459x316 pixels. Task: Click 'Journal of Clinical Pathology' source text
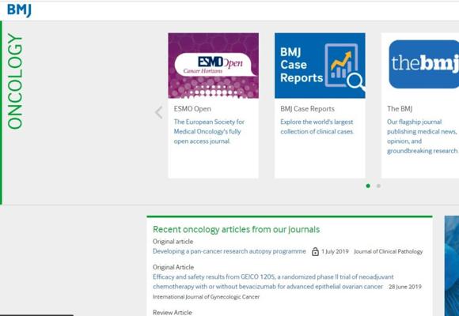point(388,251)
